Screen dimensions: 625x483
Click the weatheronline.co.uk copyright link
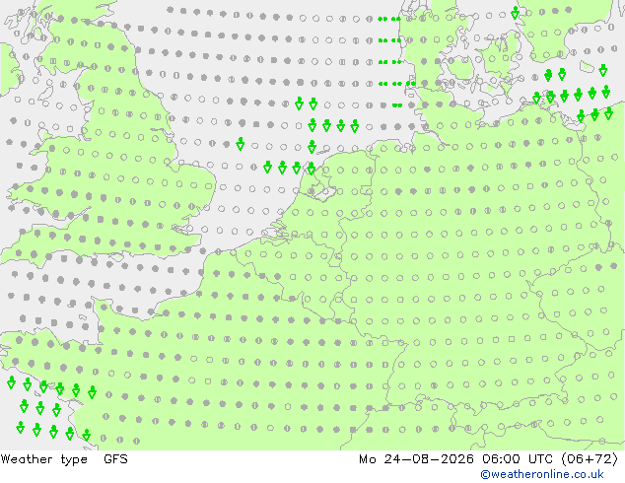[542, 474]
